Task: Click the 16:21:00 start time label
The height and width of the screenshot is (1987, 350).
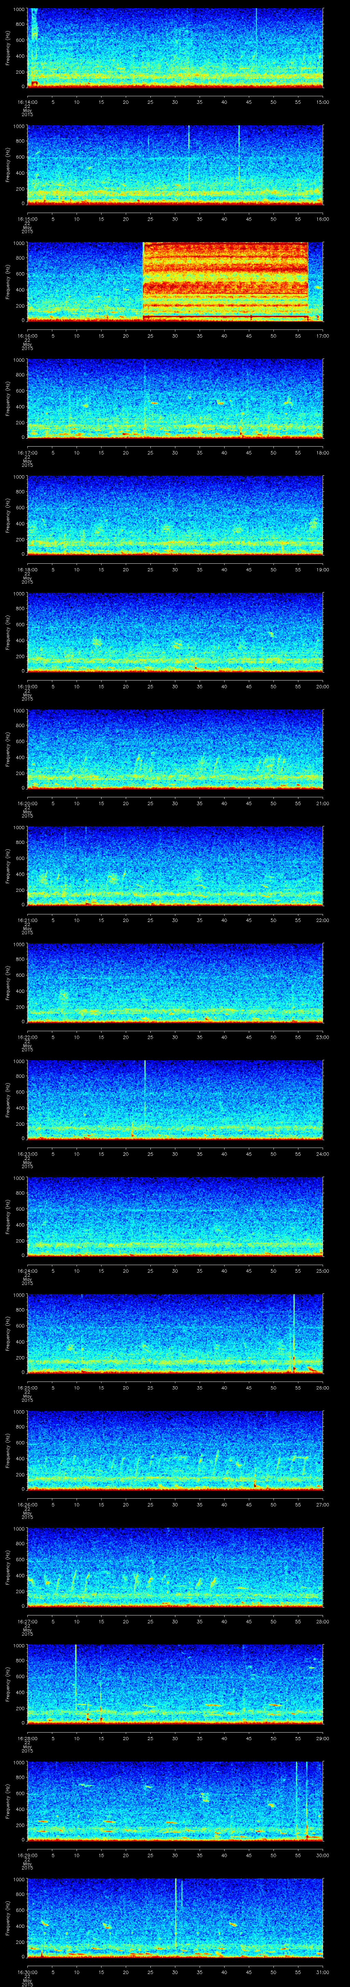Action: [x=27, y=920]
